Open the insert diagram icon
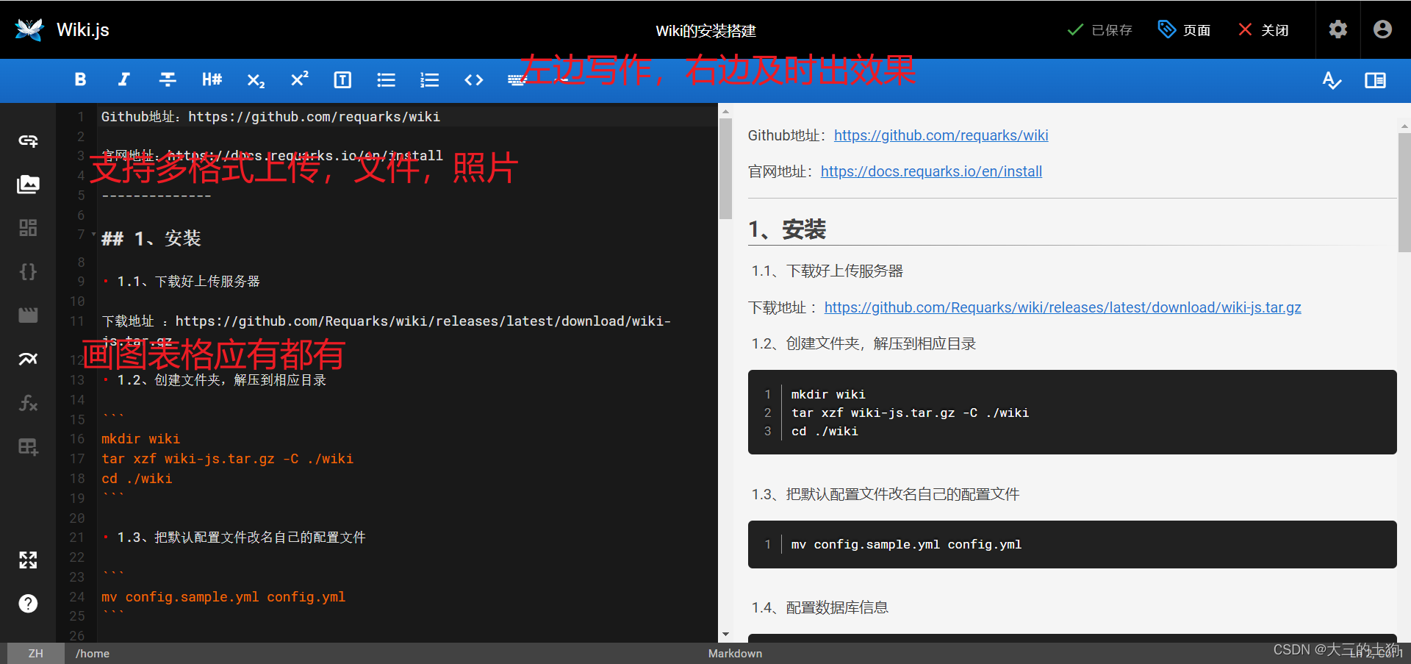 click(28, 359)
